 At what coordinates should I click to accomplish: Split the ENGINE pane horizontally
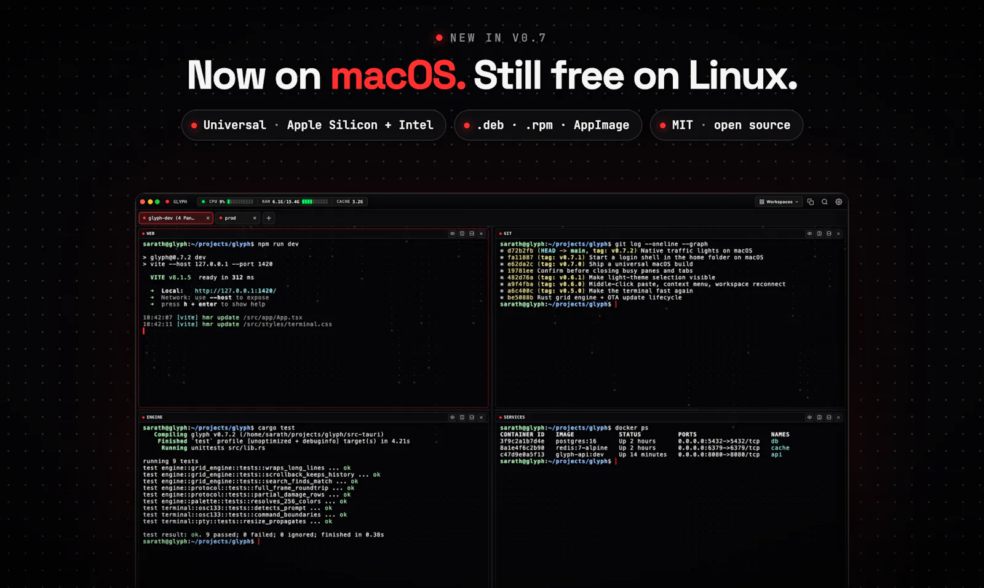[x=472, y=417]
